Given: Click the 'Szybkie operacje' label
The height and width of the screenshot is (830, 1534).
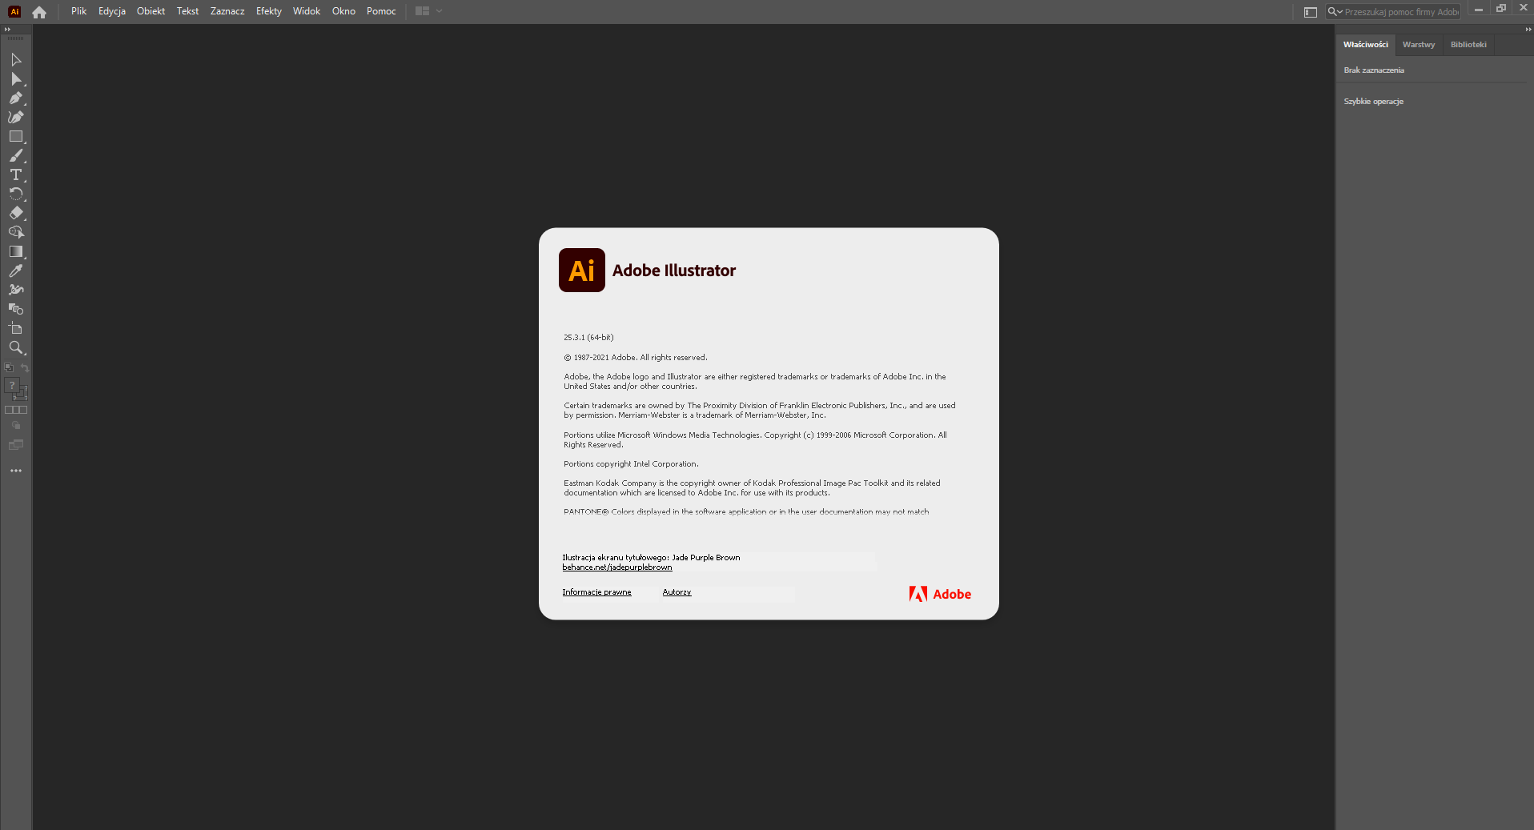Looking at the screenshot, I should 1374,102.
